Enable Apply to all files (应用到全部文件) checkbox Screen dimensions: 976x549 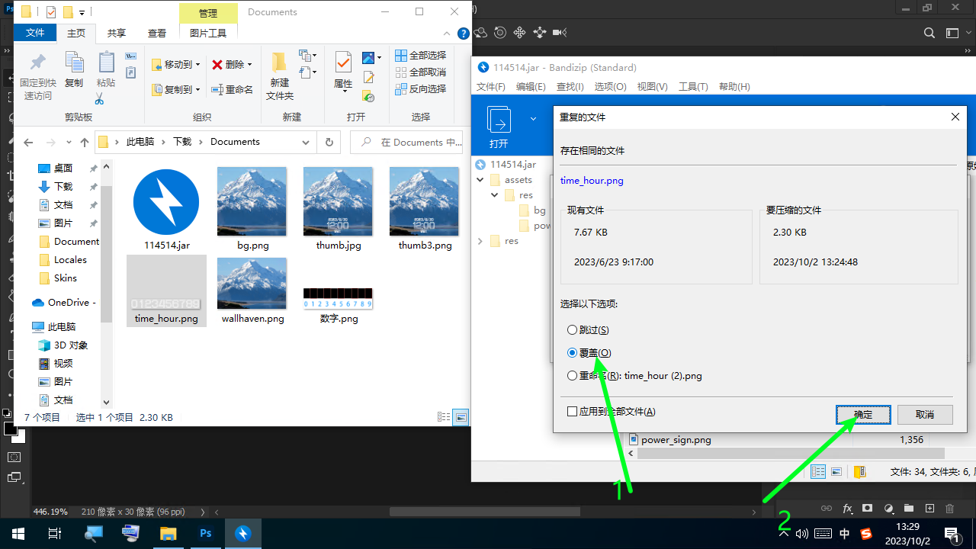[x=573, y=412]
